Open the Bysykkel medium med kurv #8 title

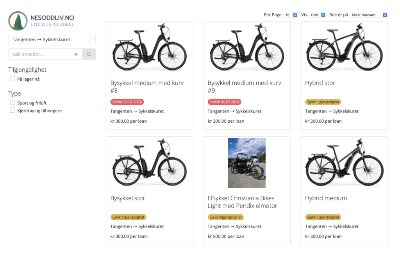coord(147,86)
